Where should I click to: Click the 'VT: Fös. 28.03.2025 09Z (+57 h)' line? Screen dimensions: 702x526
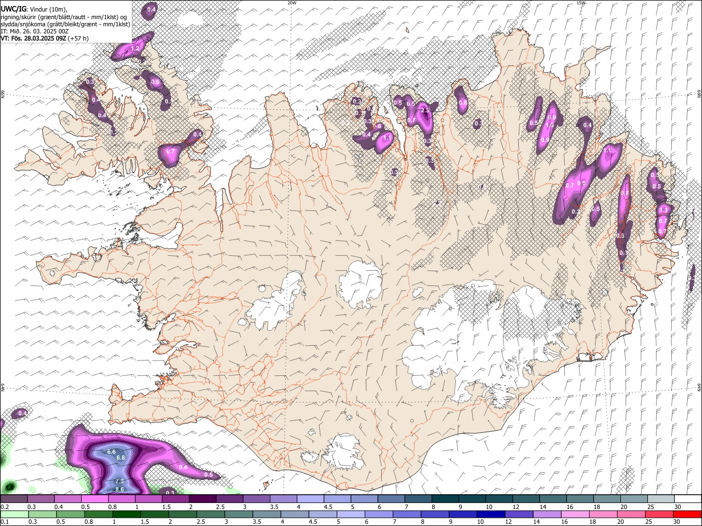44,38
